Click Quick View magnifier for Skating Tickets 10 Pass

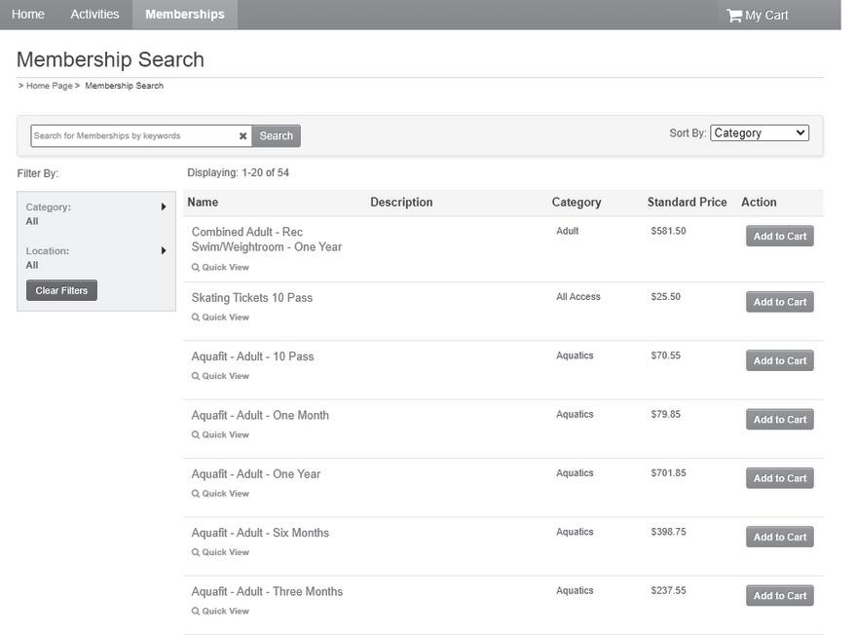[x=196, y=317]
